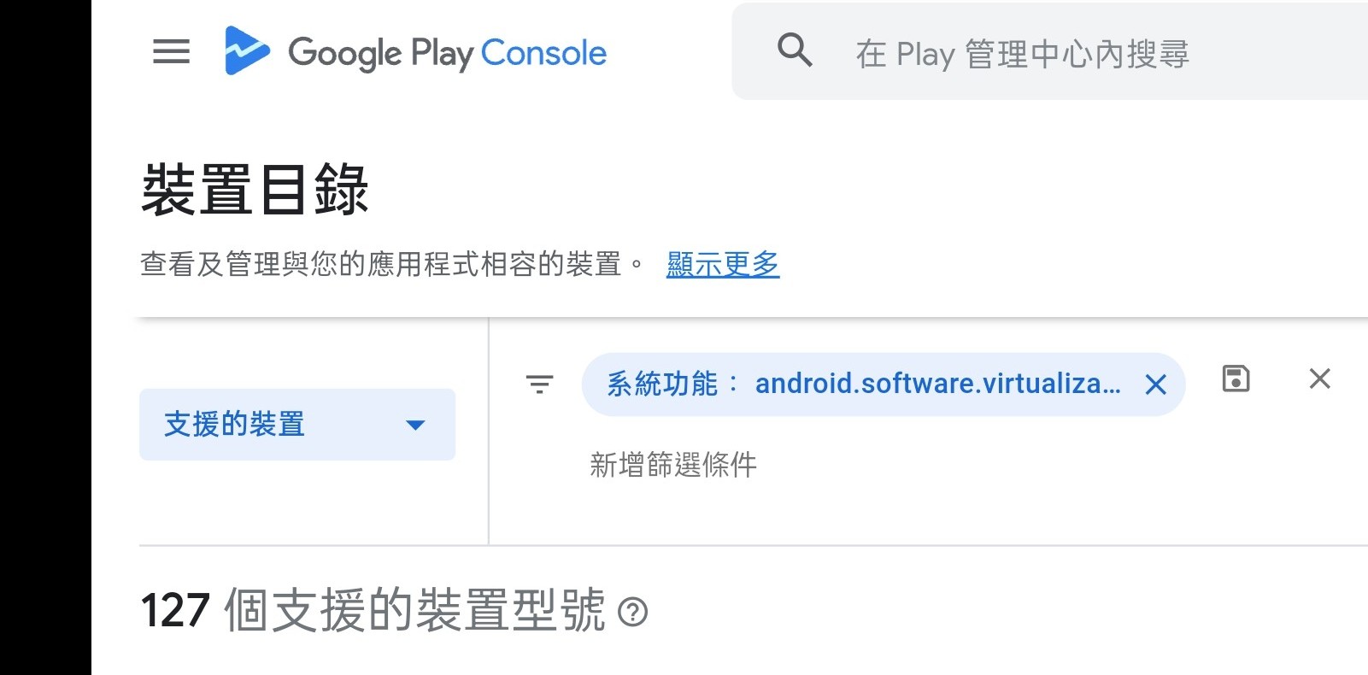
Task: Click the Google Play Console logo icon
Action: pyautogui.click(x=246, y=51)
